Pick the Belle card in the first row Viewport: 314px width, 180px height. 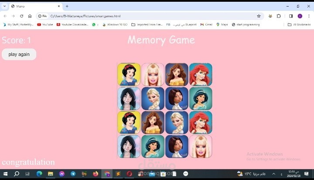[177, 74]
